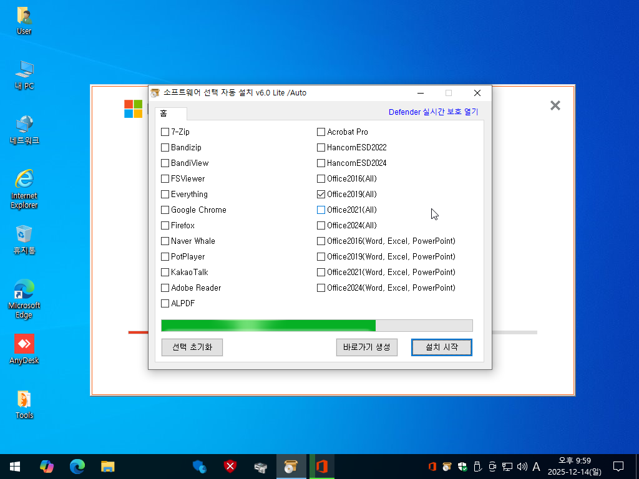Open Windows Security tray icon
639x479 pixels.
point(462,467)
